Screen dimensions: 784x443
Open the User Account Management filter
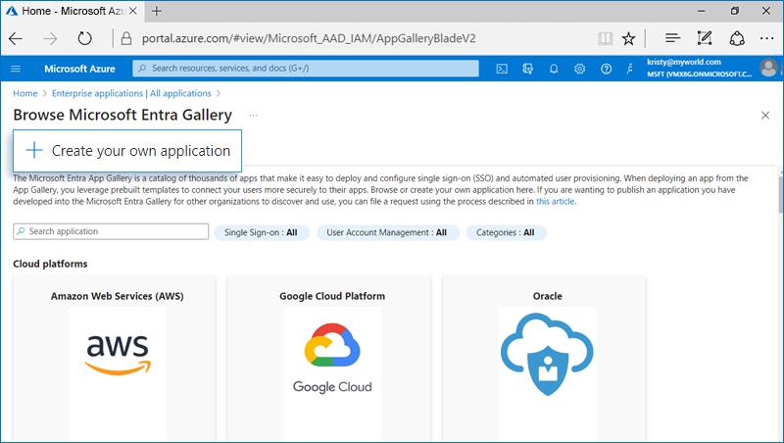tap(387, 232)
